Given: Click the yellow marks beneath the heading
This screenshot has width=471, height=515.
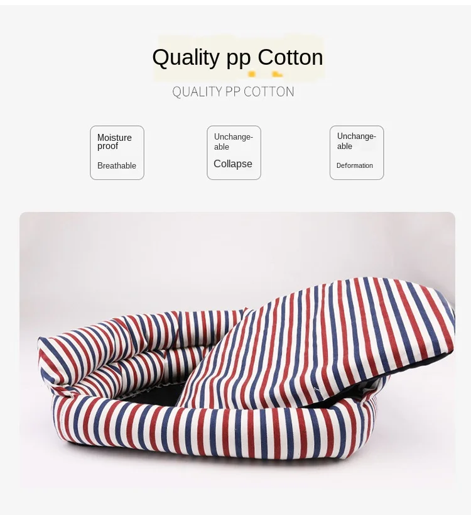Looking at the screenshot, I should (x=265, y=74).
